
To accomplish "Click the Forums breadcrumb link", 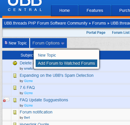I will point(99,23).
